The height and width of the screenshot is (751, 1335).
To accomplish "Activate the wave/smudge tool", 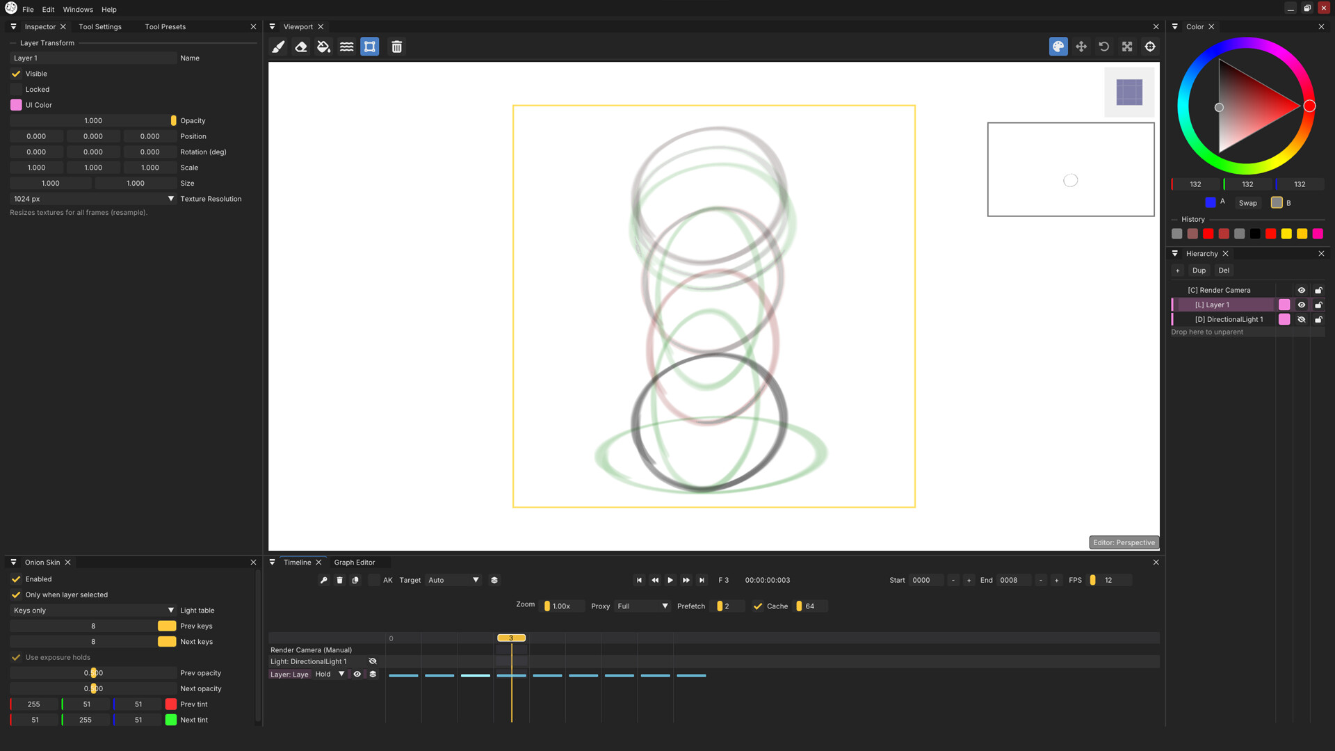I will [346, 47].
